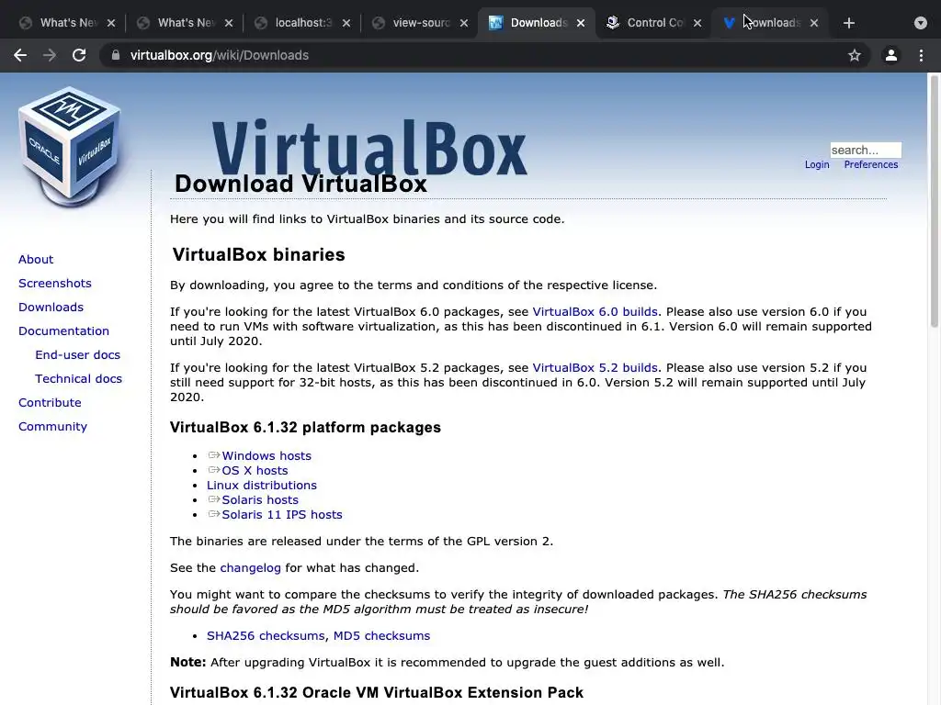This screenshot has height=705, width=941.
Task: Open the Chrome profile avatar icon
Action: pos(891,55)
